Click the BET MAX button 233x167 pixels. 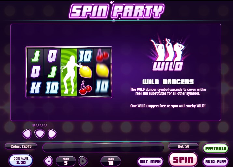coord(150,161)
